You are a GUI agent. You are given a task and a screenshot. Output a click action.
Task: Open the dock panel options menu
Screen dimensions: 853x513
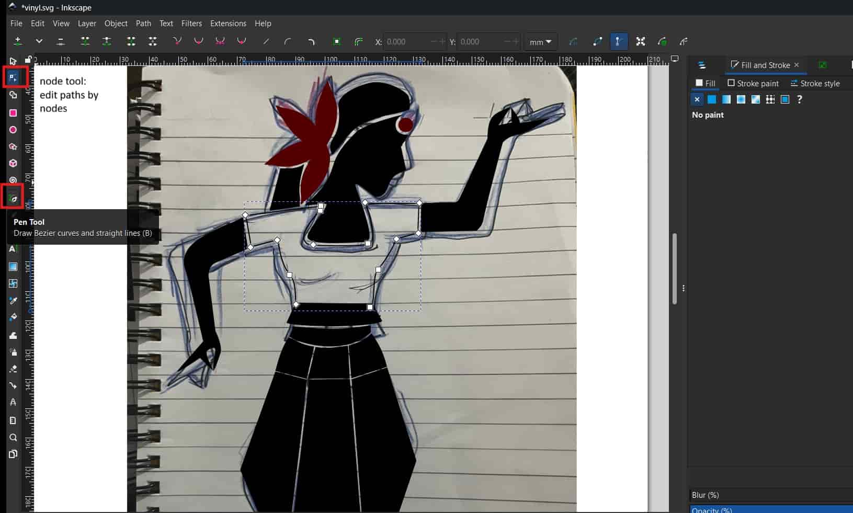(683, 288)
